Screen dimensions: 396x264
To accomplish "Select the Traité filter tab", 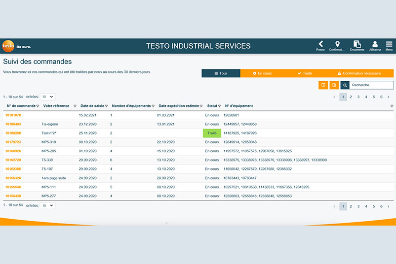I will click(x=305, y=73).
